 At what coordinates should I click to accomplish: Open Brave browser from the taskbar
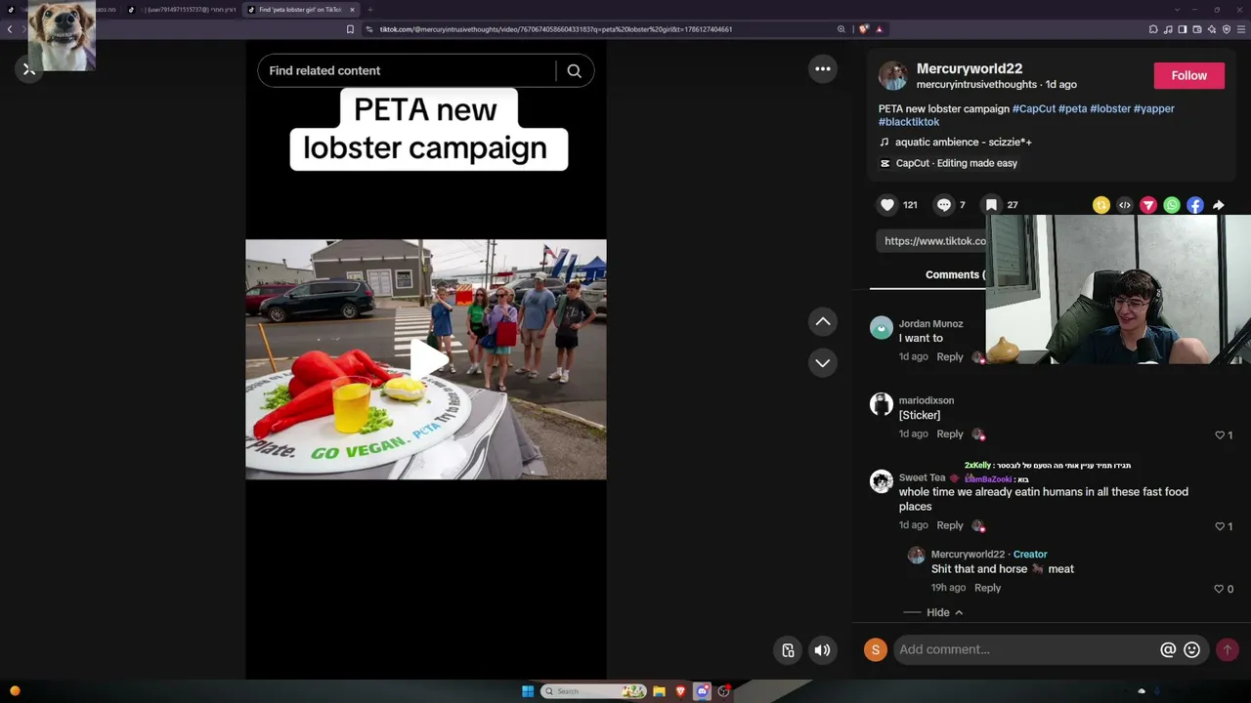coord(680,691)
